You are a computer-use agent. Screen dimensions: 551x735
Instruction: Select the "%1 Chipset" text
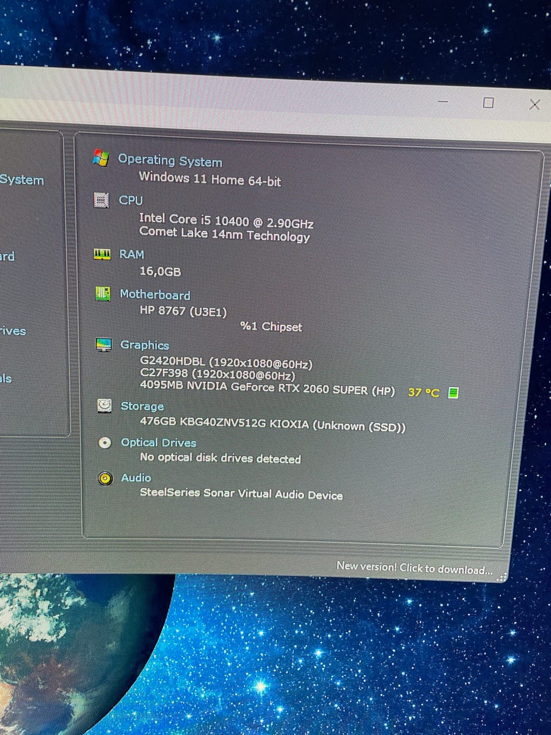pos(271,326)
